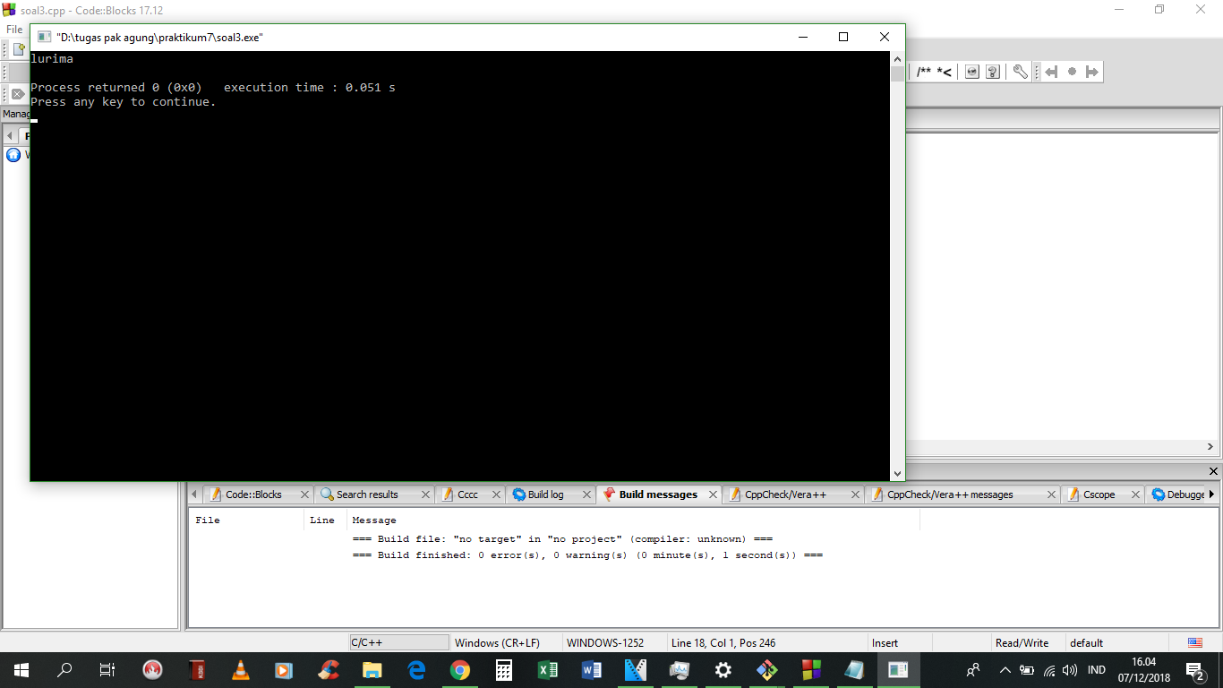
Task: Open the Doxygen help question-mark icon
Action: tap(992, 72)
